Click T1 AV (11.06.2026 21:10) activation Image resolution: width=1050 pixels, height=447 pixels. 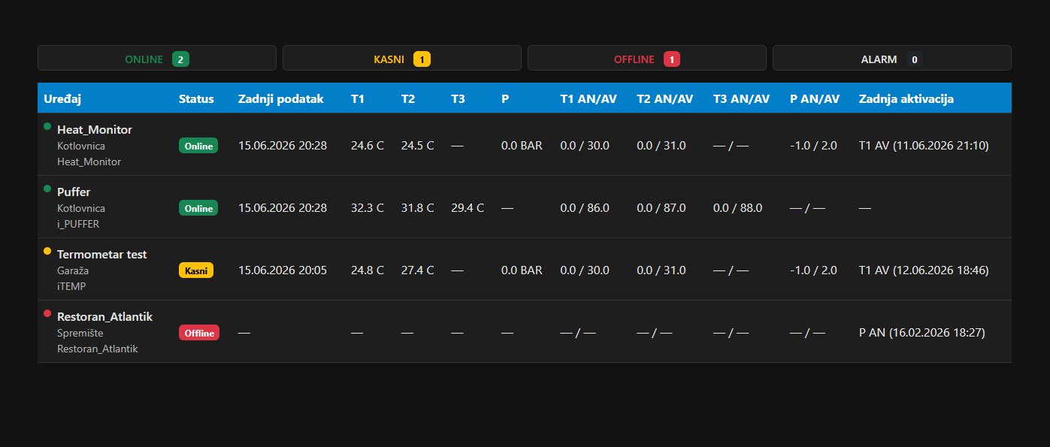click(x=924, y=145)
